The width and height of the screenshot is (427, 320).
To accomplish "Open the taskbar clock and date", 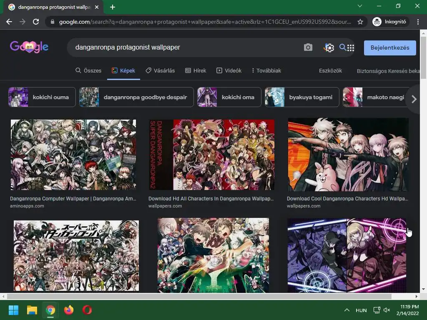I will tap(408, 310).
